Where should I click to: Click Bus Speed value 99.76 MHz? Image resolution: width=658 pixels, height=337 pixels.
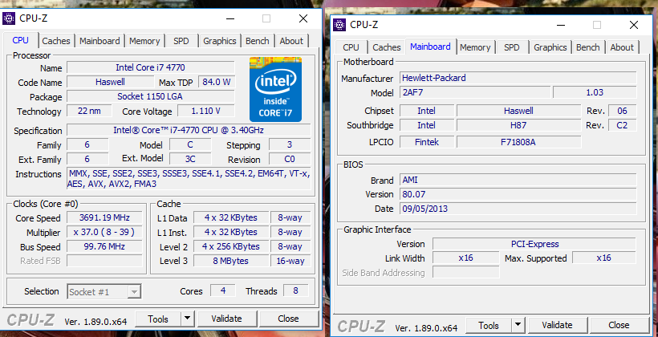[104, 247]
